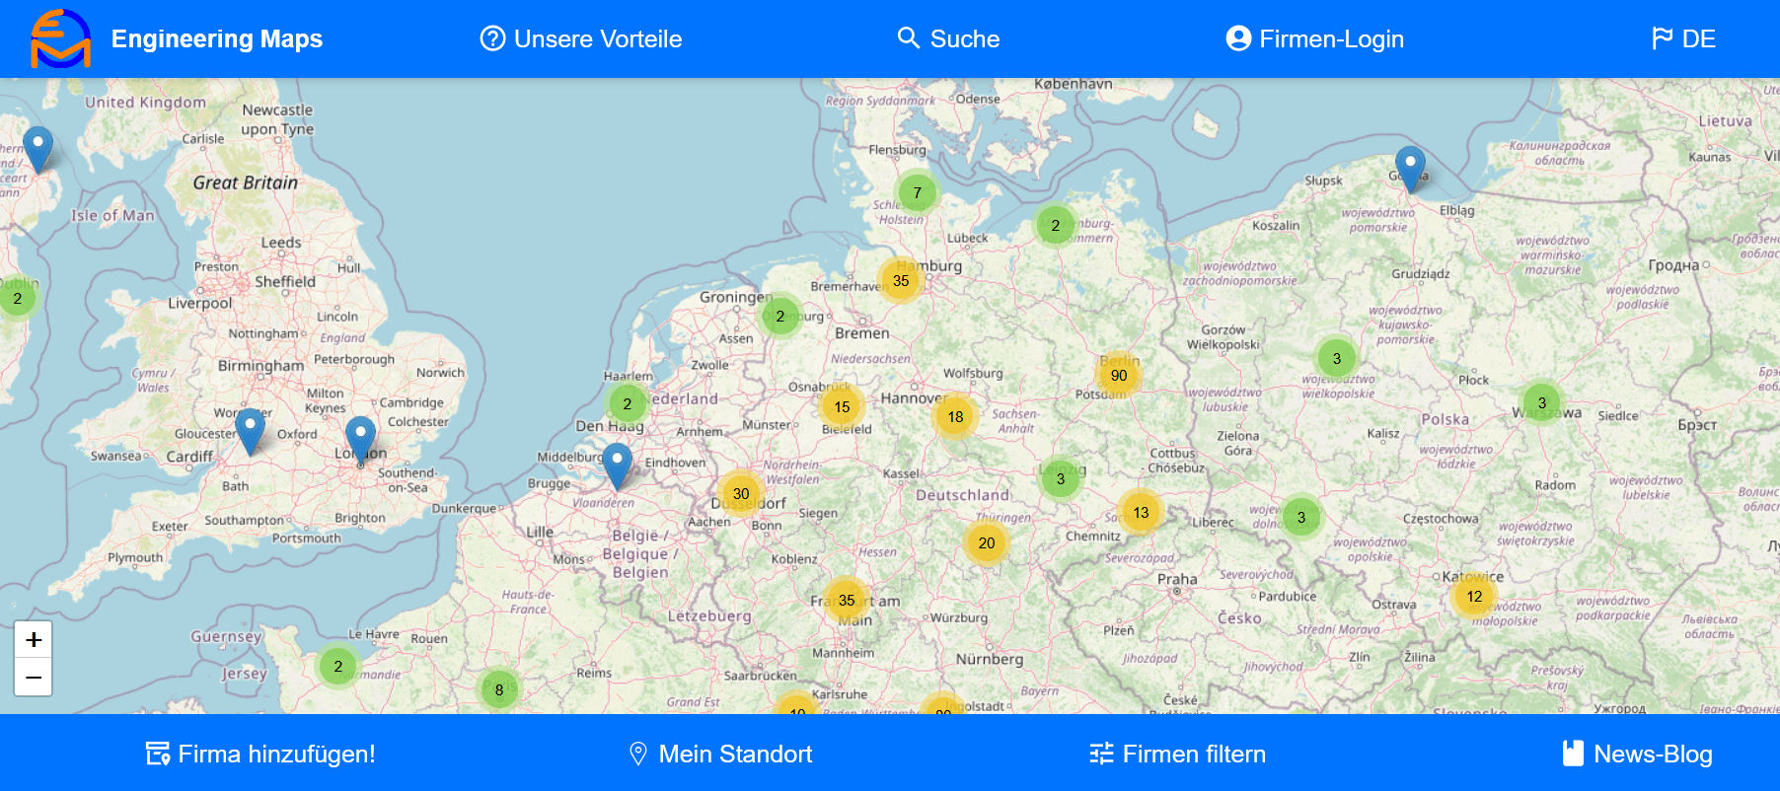This screenshot has width=1780, height=791.
Task: Open the Leipzig cluster of 3
Action: point(1061,479)
